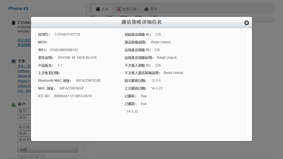
Task: Select the MAC address 60FACD0F8A6F
Action: click(72, 88)
